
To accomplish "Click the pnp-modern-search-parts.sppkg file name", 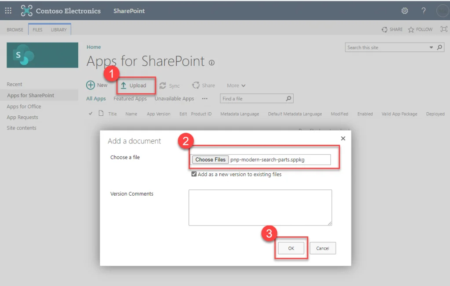I will tap(267, 160).
